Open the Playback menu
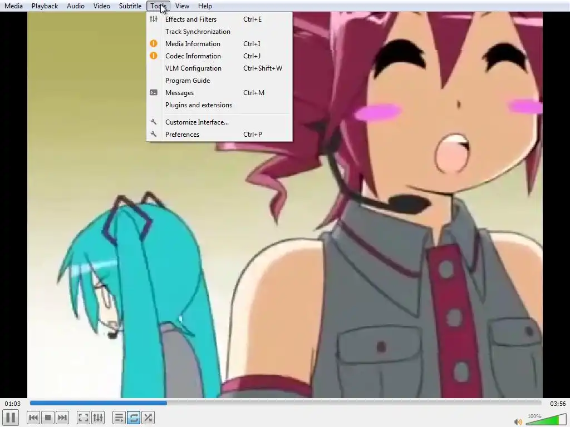The height and width of the screenshot is (427, 570). click(x=45, y=6)
